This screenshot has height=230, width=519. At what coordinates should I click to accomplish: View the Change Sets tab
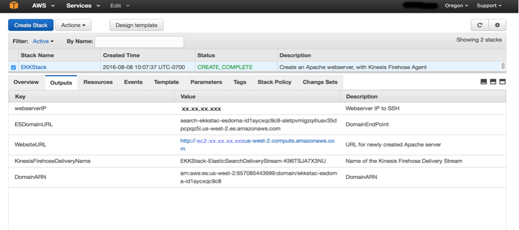tap(320, 83)
